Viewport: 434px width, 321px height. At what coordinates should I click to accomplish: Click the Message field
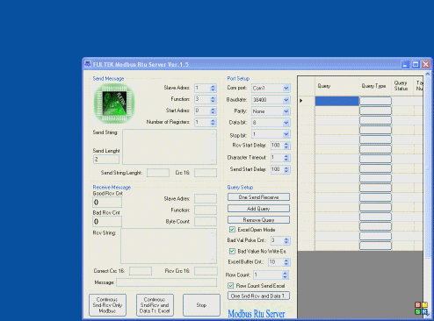[167, 282]
